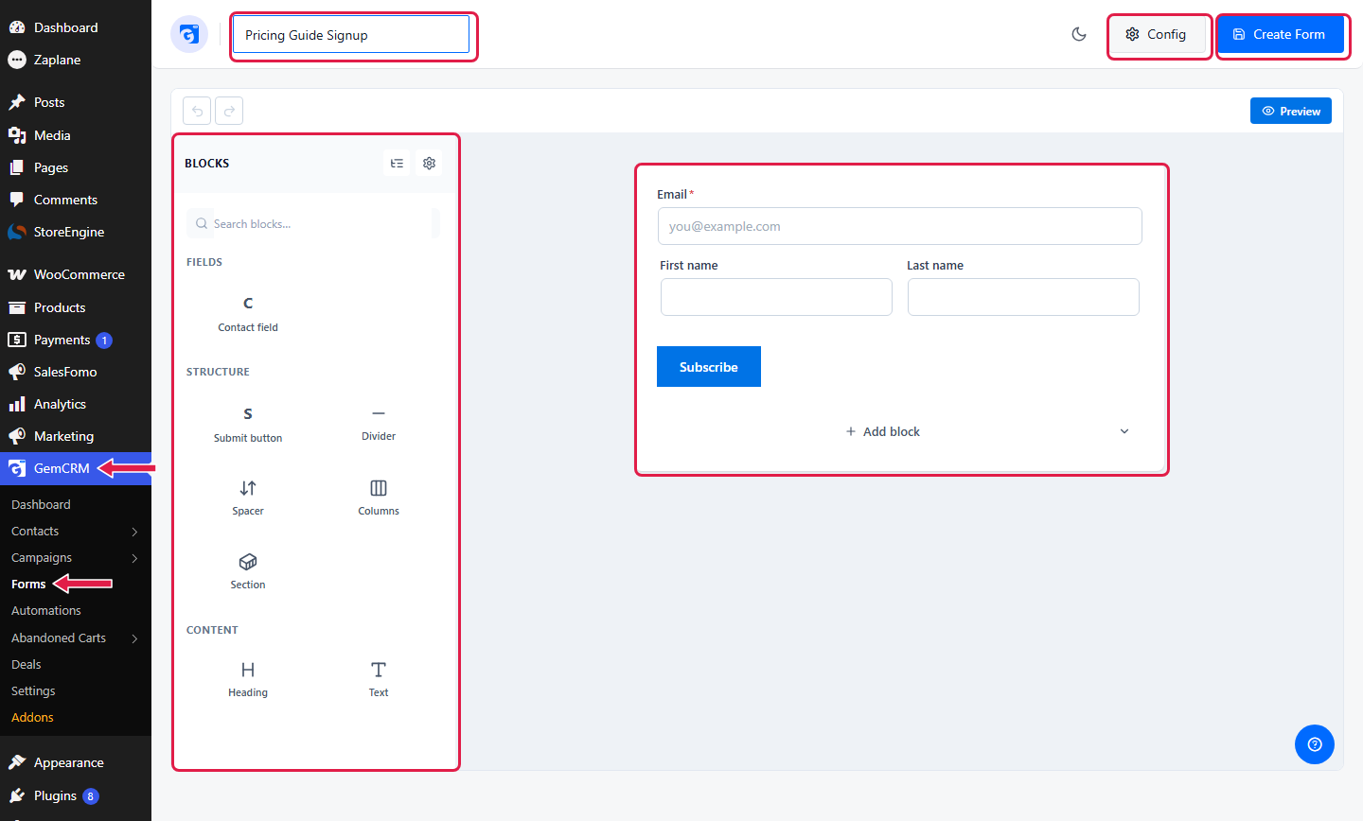
Task: Open the Blocks panel gear settings
Action: 429,164
